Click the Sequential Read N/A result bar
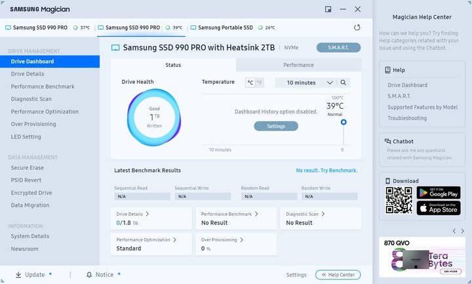 pos(142,196)
